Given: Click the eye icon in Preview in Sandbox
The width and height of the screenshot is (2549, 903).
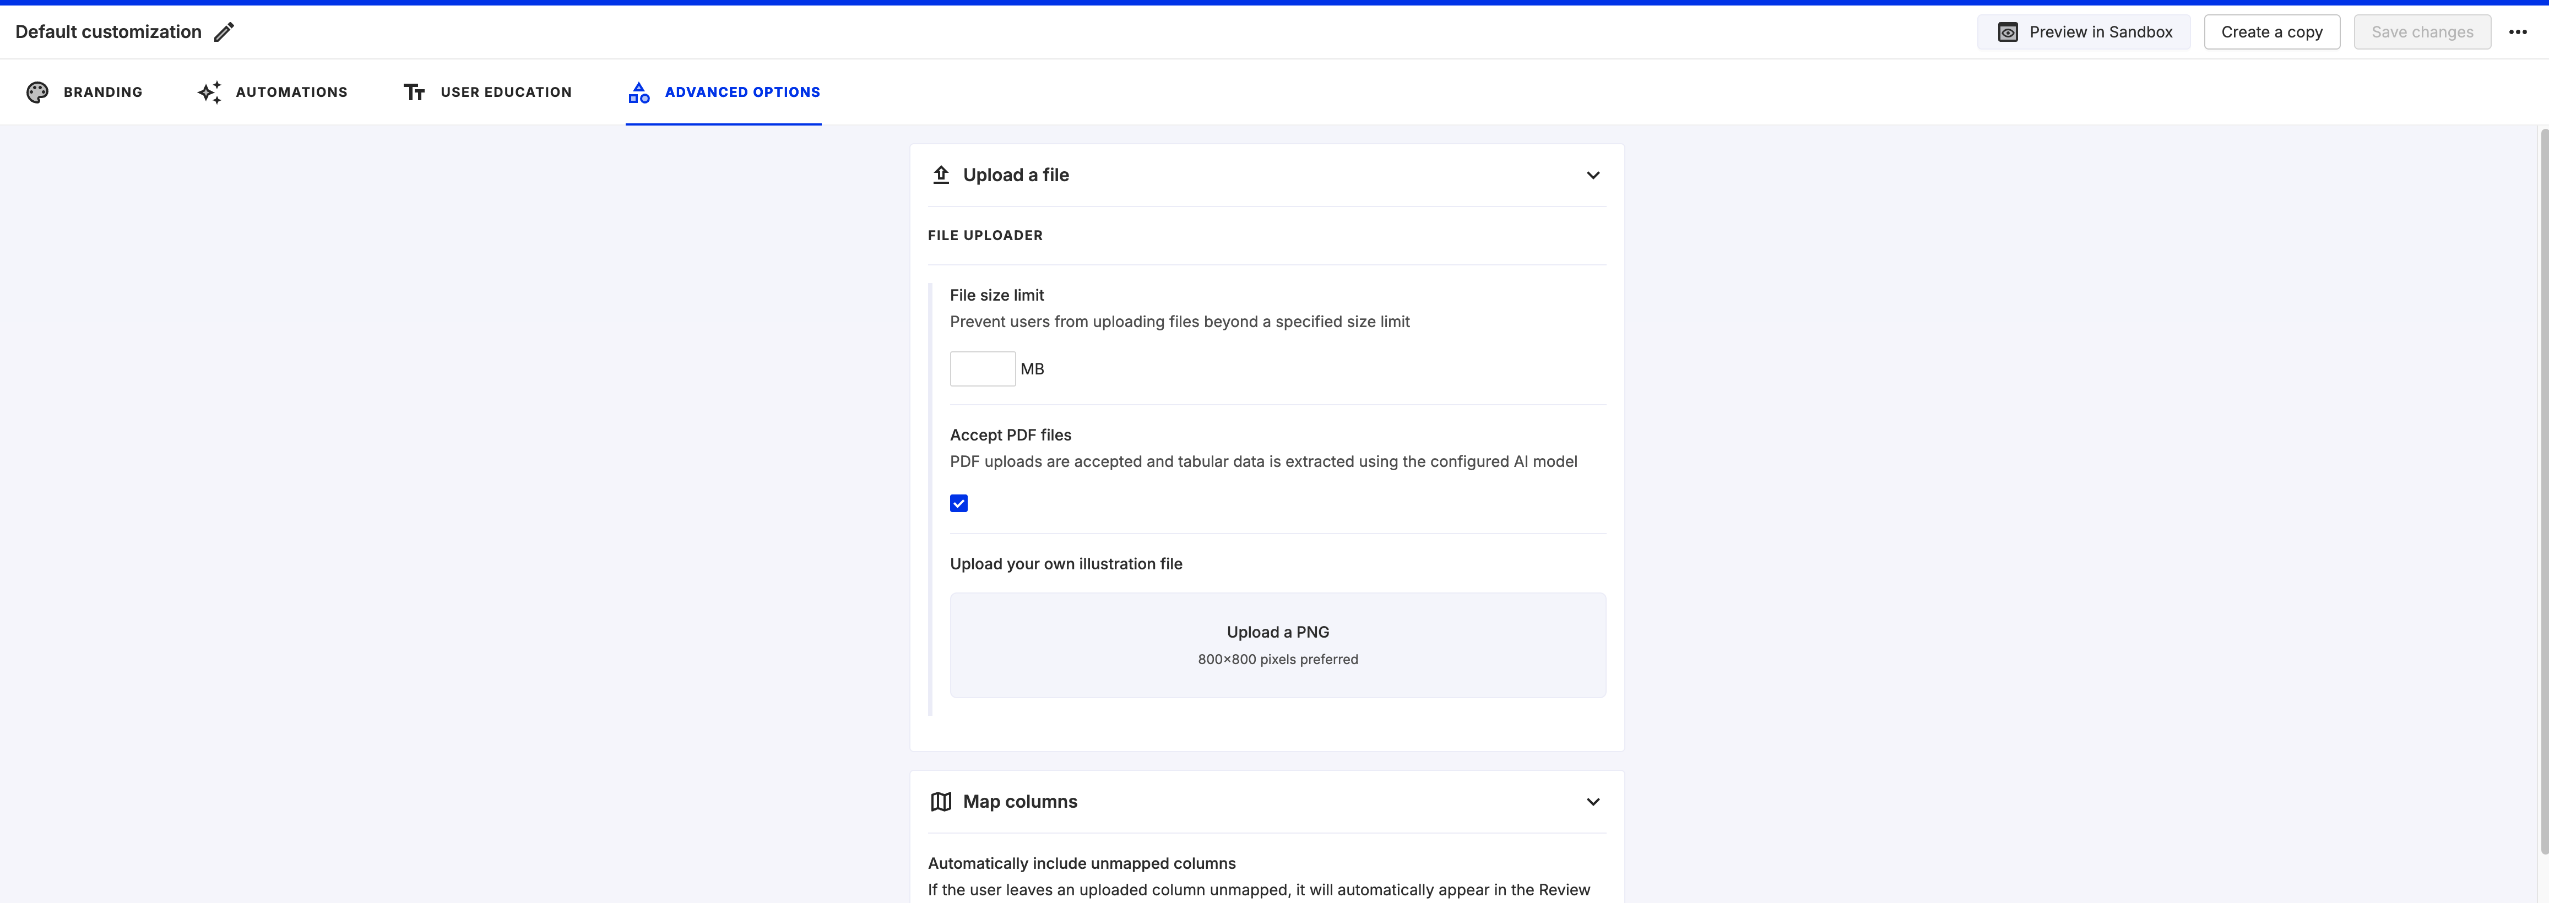Looking at the screenshot, I should click(2008, 32).
